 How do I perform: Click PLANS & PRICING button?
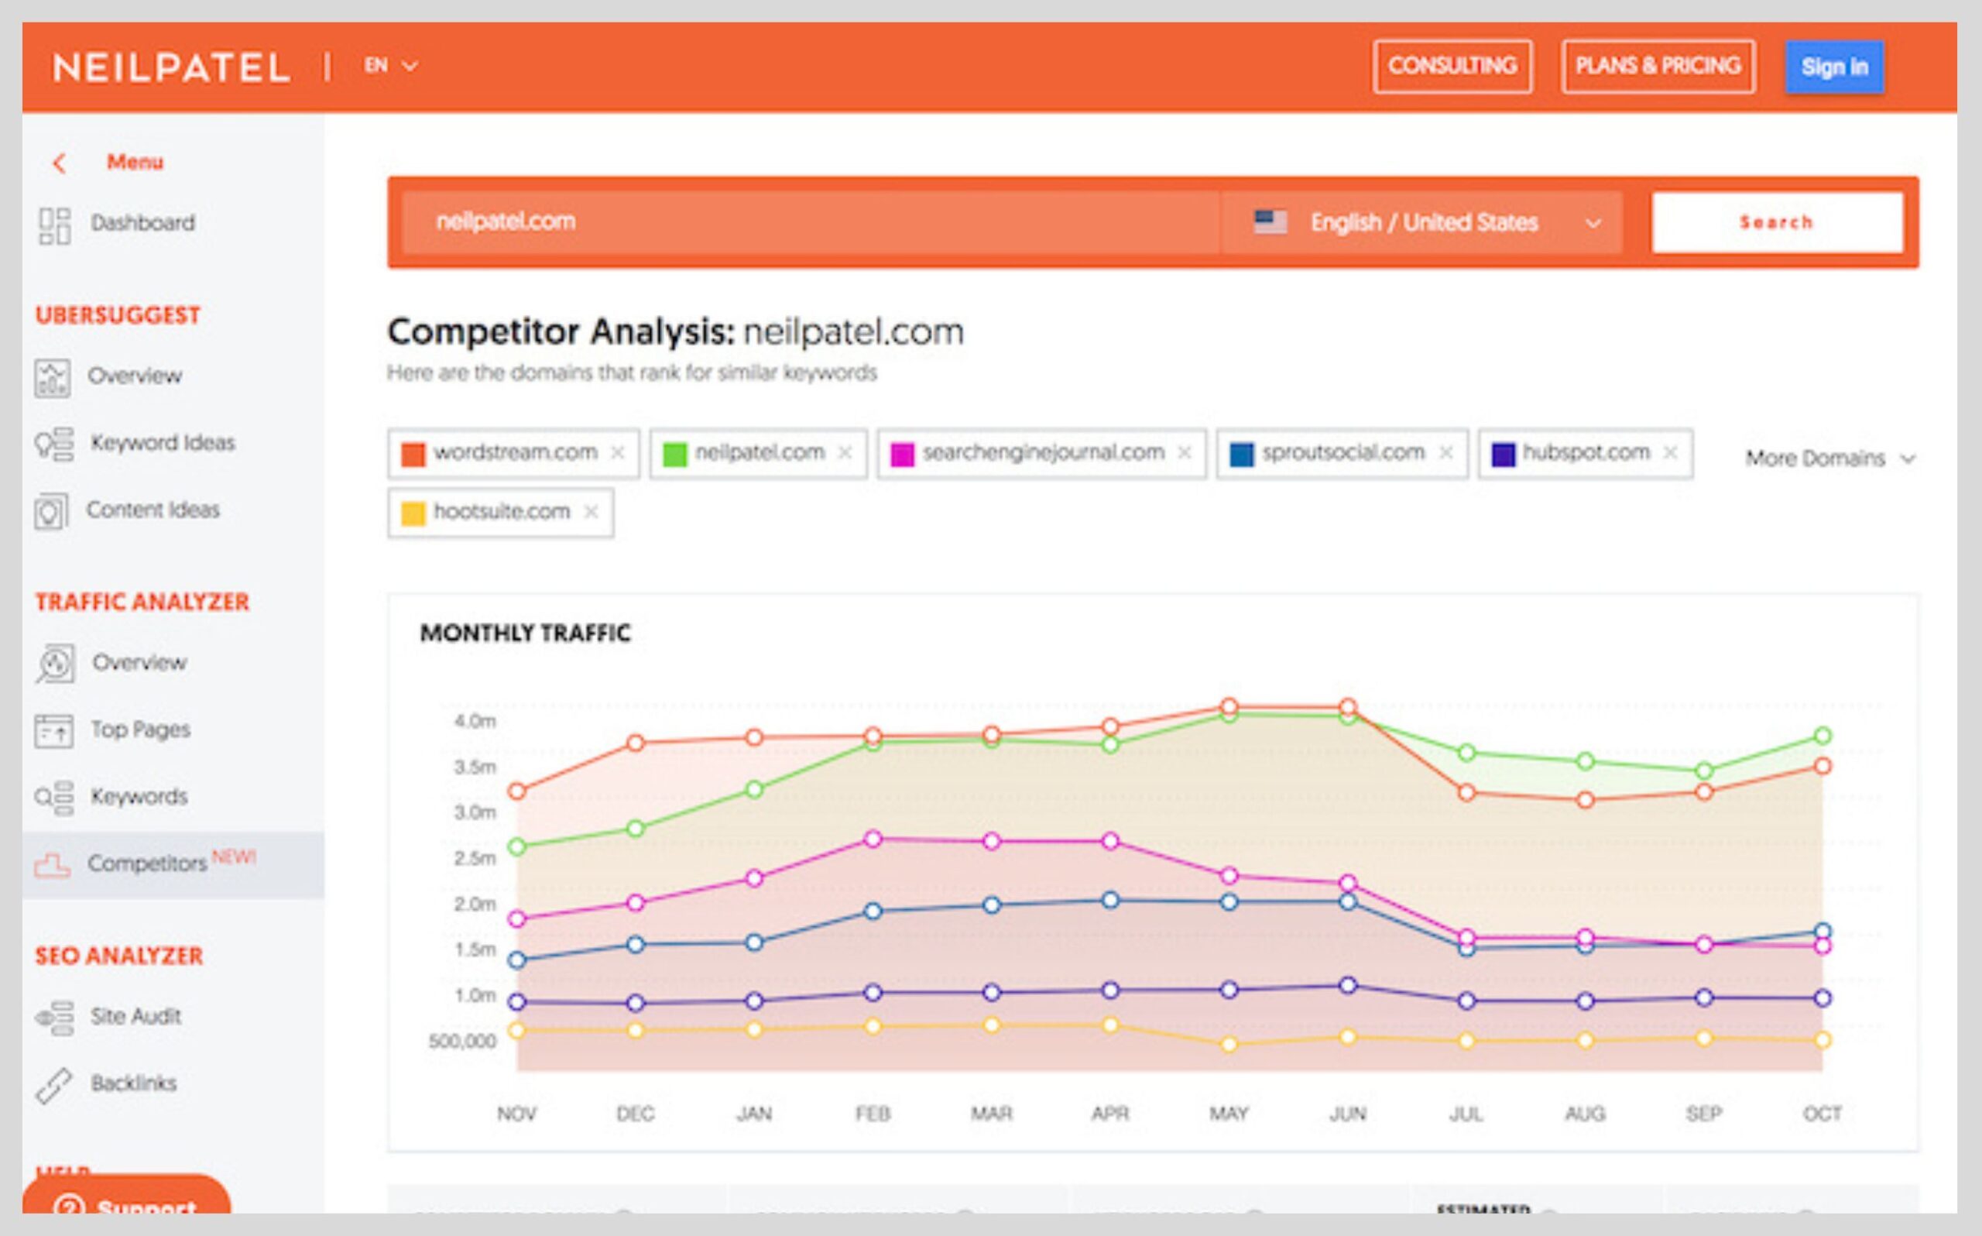1658,67
